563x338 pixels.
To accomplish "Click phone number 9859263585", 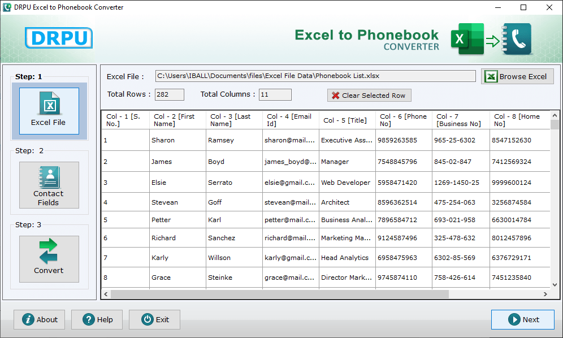I will (404, 140).
